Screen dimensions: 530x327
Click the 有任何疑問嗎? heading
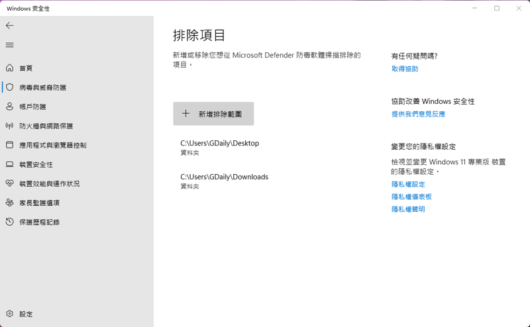(415, 56)
